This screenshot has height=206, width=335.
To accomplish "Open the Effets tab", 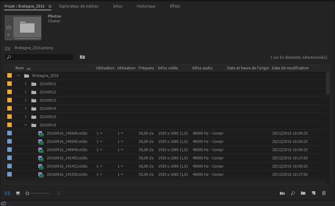I will tap(175, 6).
